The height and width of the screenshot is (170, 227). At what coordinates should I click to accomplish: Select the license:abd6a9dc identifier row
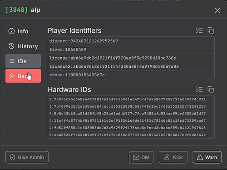(x=131, y=58)
